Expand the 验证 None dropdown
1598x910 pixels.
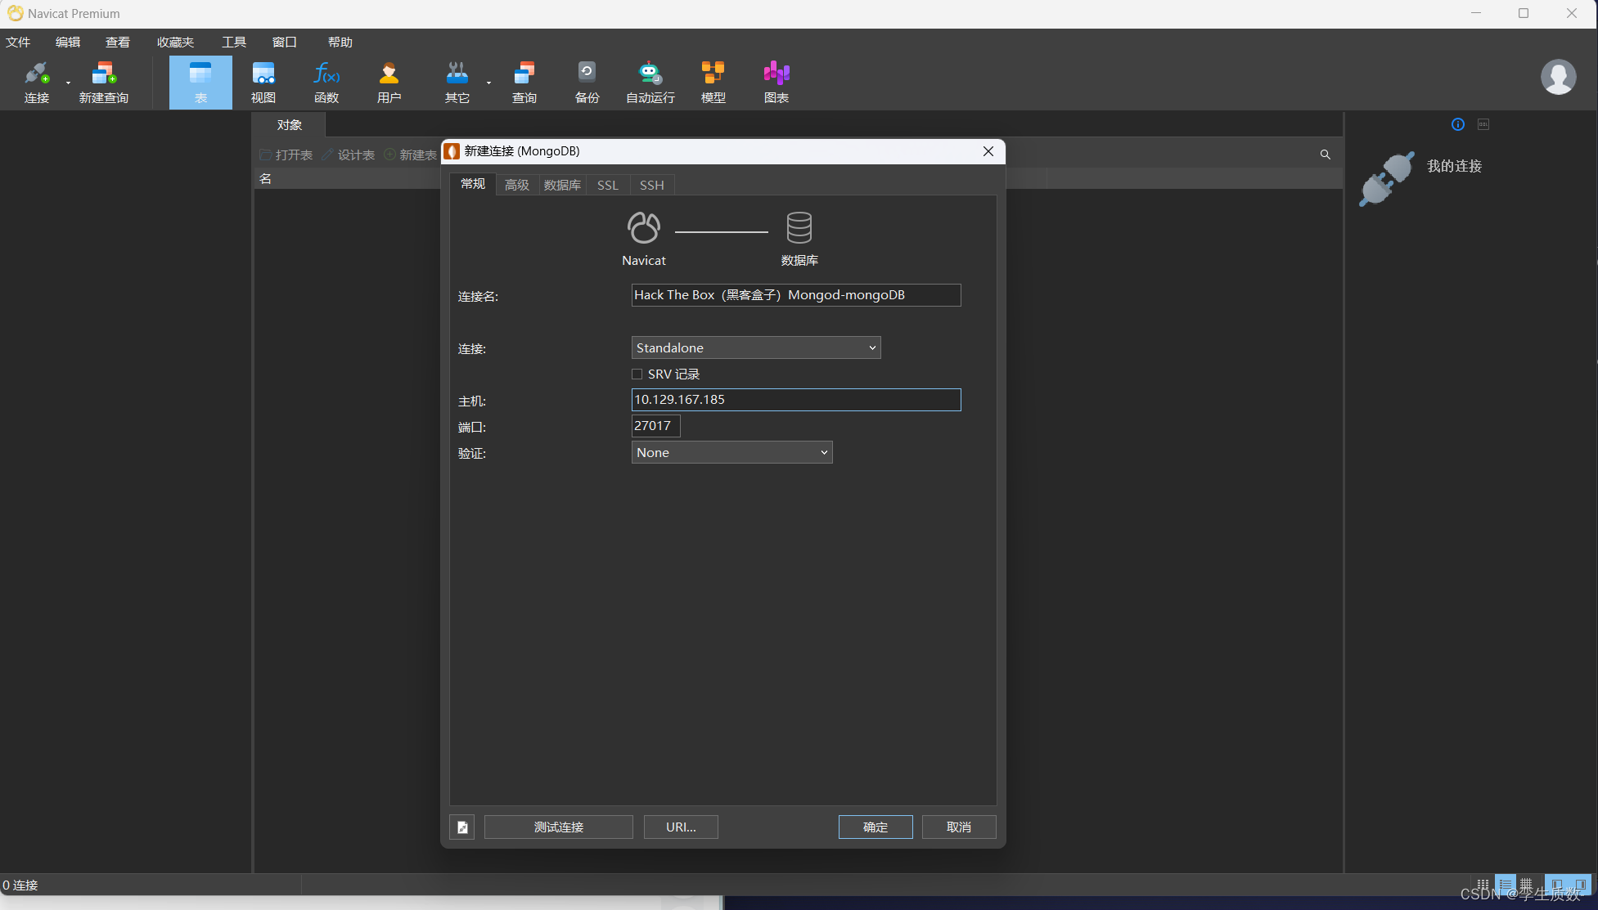pyautogui.click(x=732, y=452)
